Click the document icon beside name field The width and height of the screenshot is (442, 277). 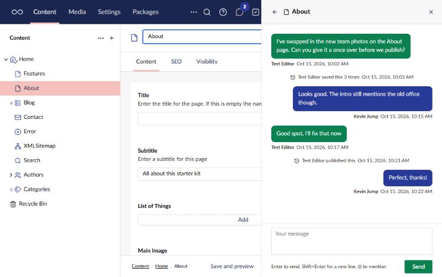[x=134, y=38]
